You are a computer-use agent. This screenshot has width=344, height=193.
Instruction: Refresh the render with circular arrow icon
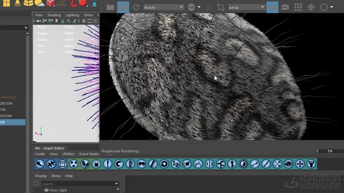pyautogui.click(x=136, y=7)
